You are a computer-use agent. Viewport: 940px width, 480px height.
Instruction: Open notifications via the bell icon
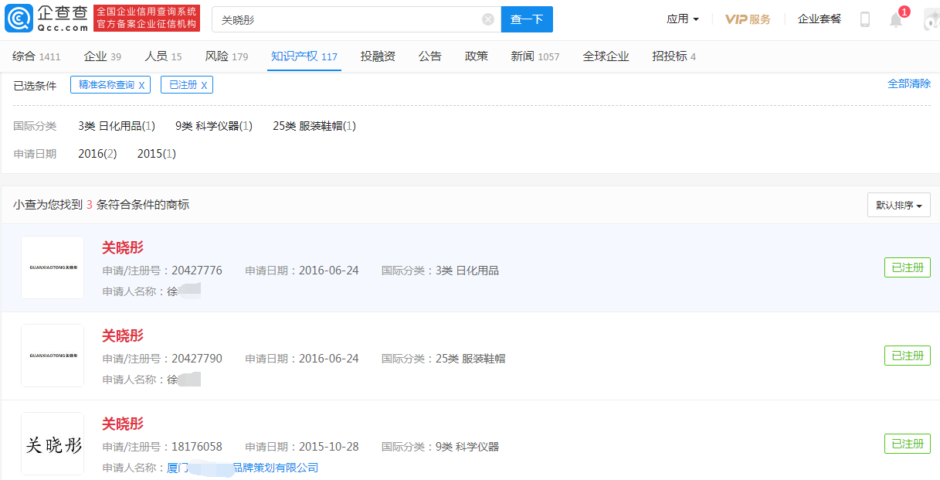[x=895, y=19]
